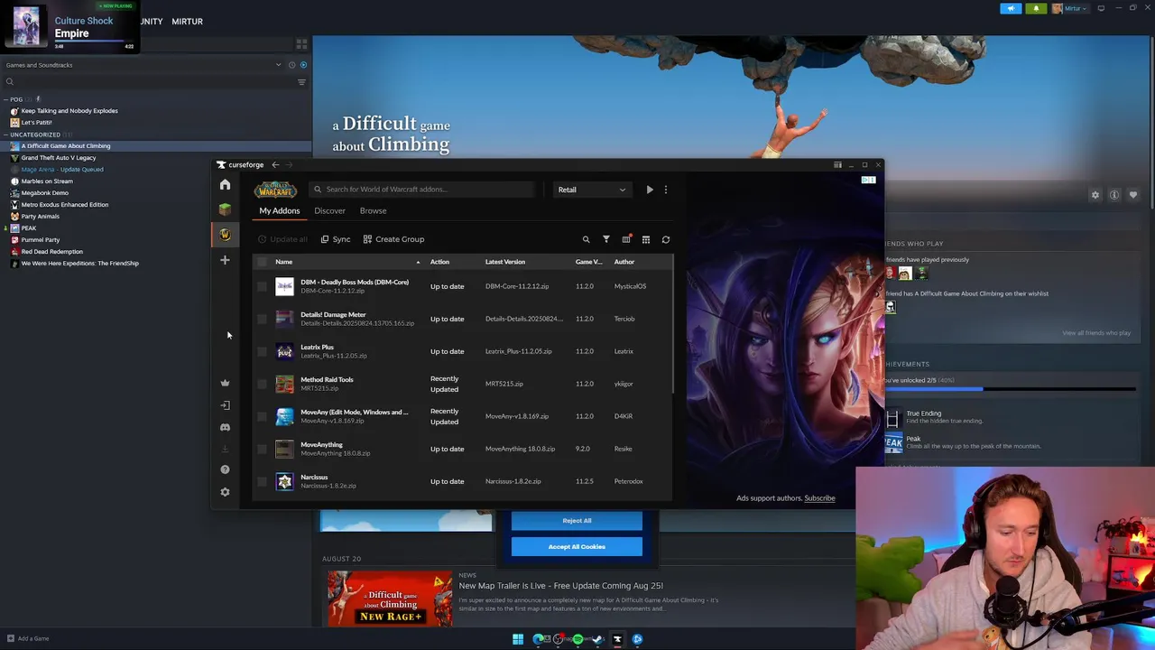
Task: Select Grand Theft Auto V Legacy in library
Action: tap(58, 158)
